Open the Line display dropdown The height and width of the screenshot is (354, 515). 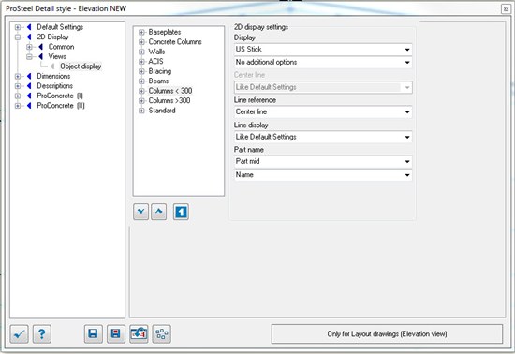(x=323, y=137)
